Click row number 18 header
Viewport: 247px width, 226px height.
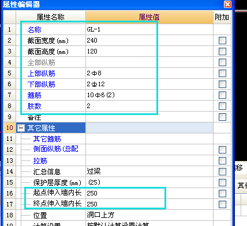tap(10, 215)
